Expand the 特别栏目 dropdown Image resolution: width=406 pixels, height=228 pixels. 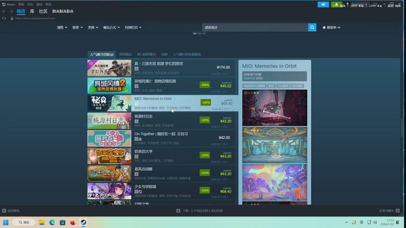133,27
